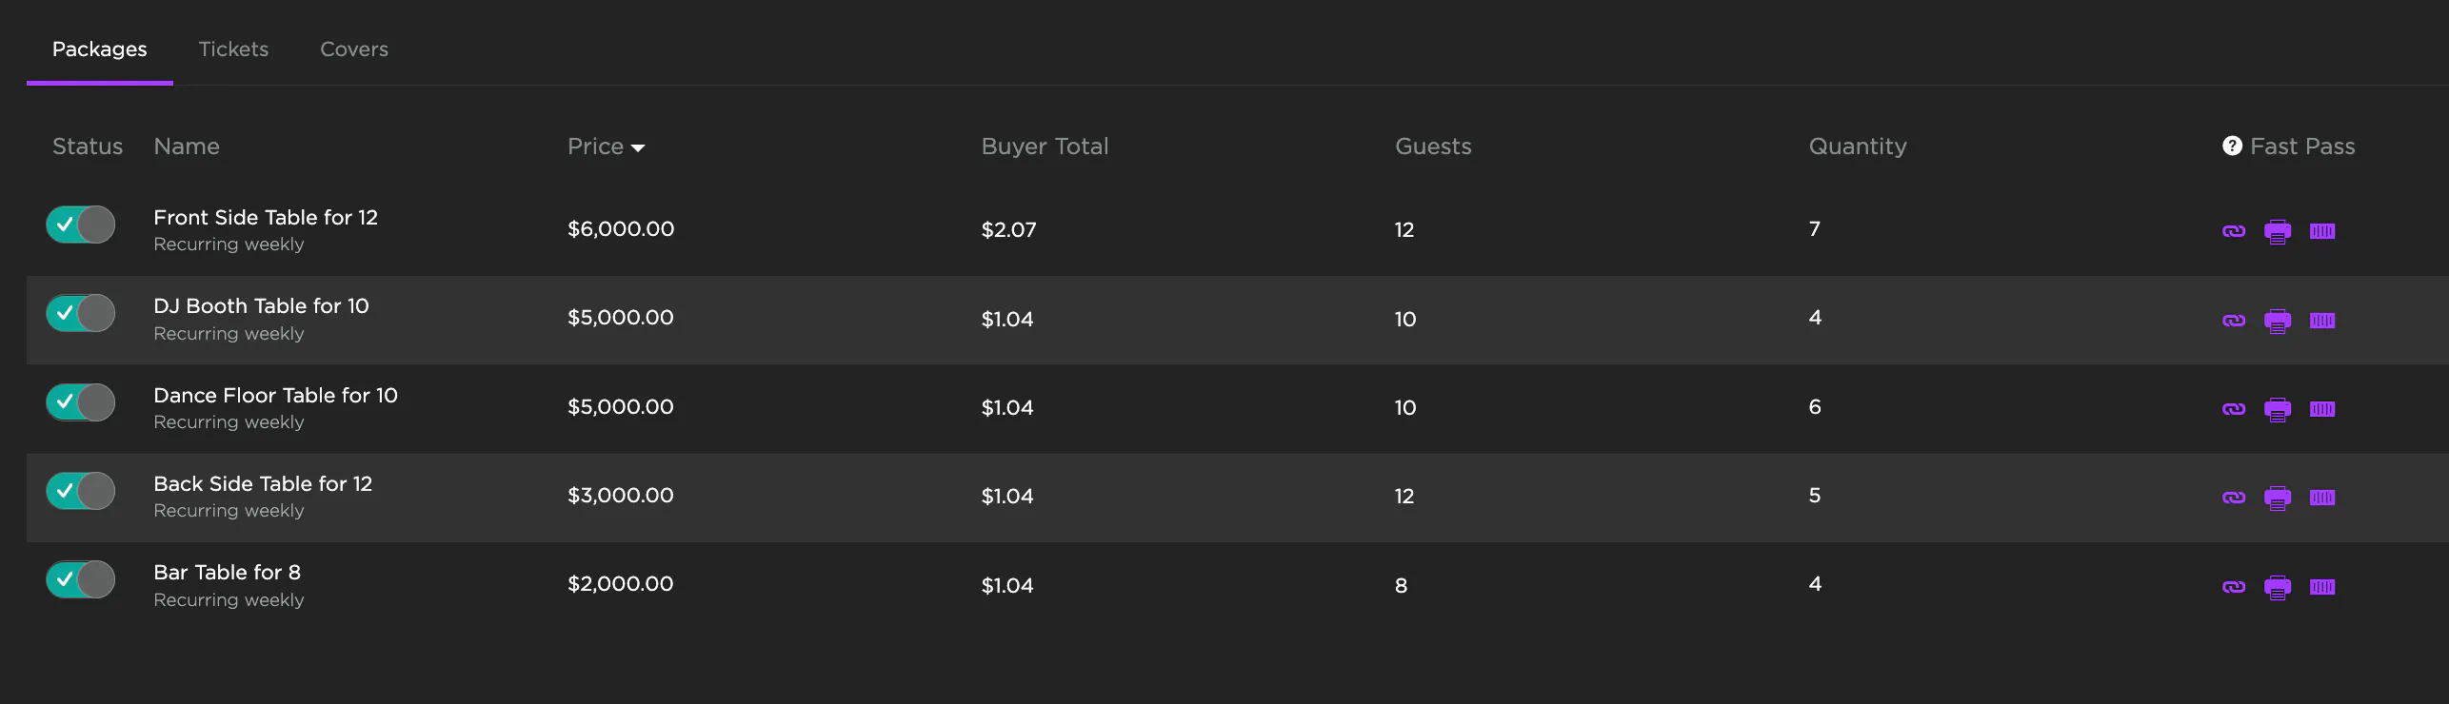Copy link icon for Front Side Table
This screenshot has width=2449, height=704.
tap(2233, 231)
